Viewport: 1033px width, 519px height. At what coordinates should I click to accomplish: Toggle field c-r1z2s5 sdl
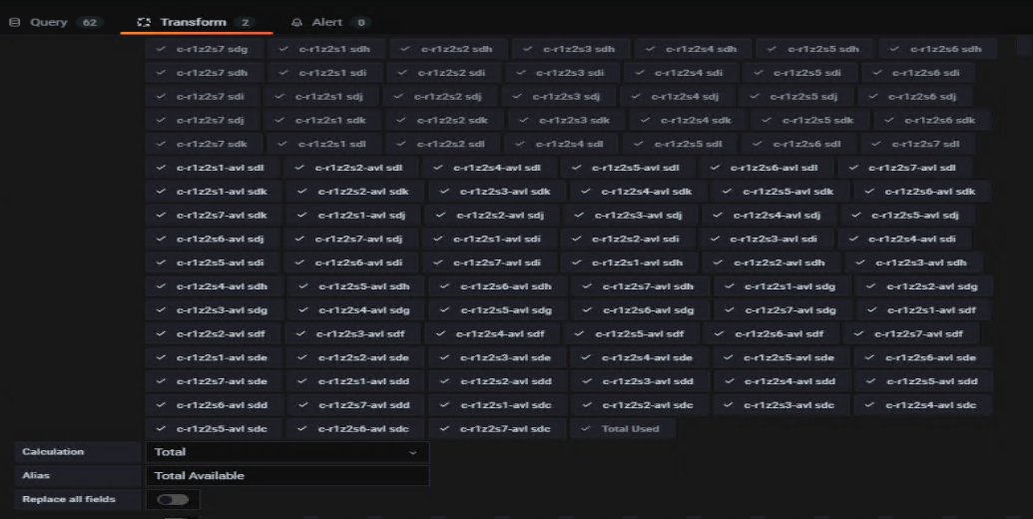681,144
